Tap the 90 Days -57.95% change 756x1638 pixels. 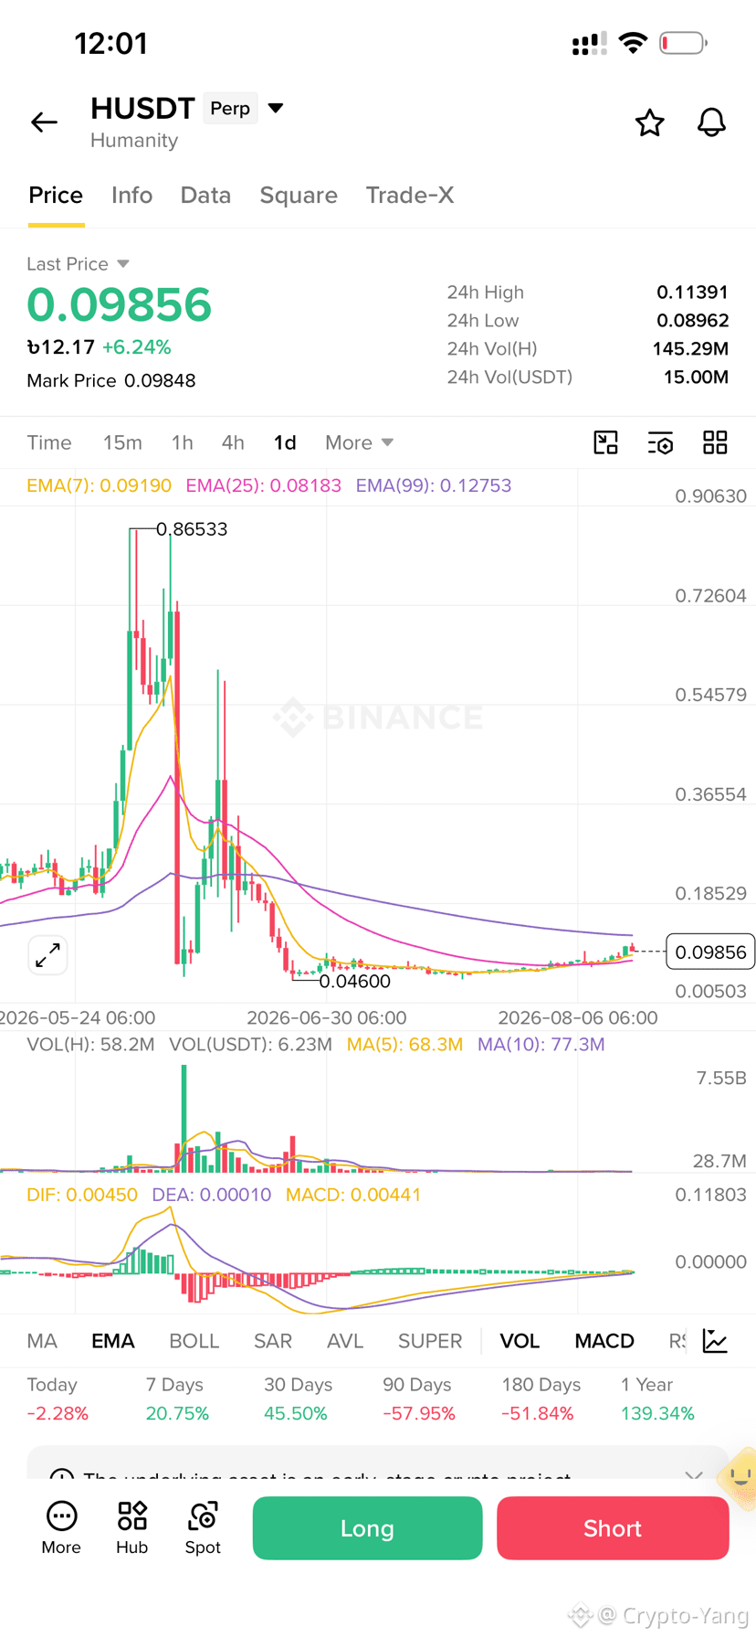pos(419,1399)
